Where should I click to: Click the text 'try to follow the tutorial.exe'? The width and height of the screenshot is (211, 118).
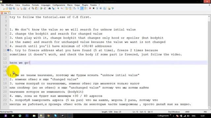37,17
